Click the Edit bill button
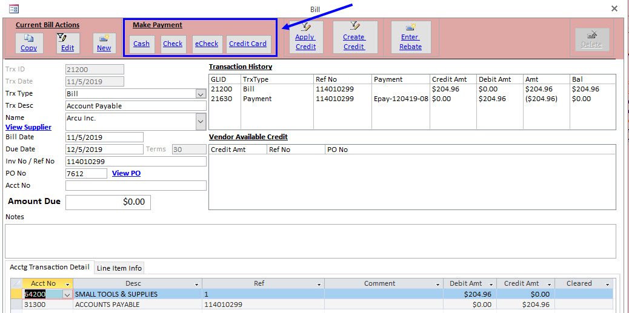This screenshot has height=313, width=629. click(x=68, y=43)
